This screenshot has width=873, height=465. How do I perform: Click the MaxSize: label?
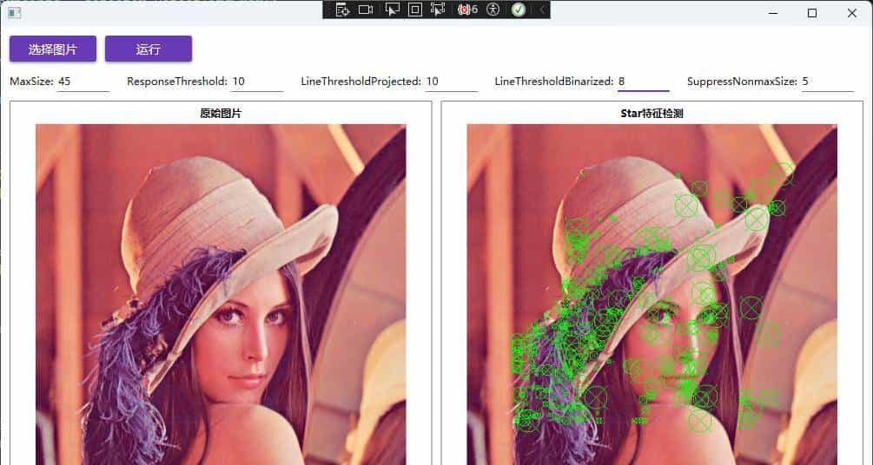32,82
